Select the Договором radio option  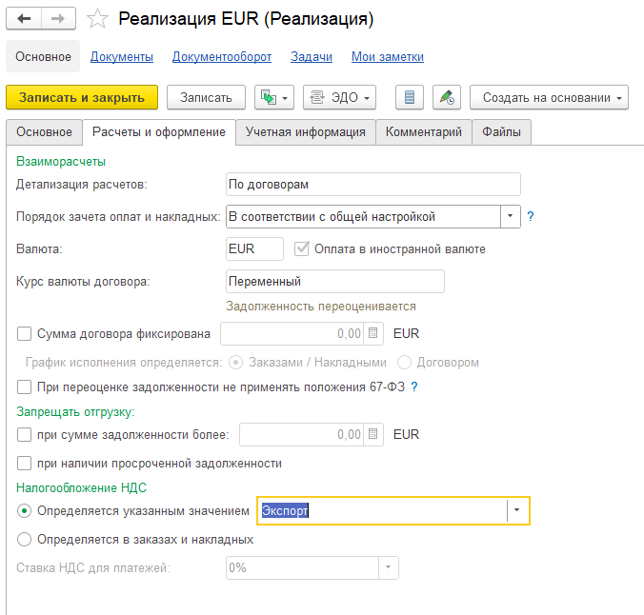(404, 362)
